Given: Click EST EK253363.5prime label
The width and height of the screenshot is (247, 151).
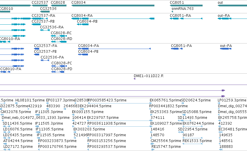Looking at the screenshot, I should click(166, 112).
